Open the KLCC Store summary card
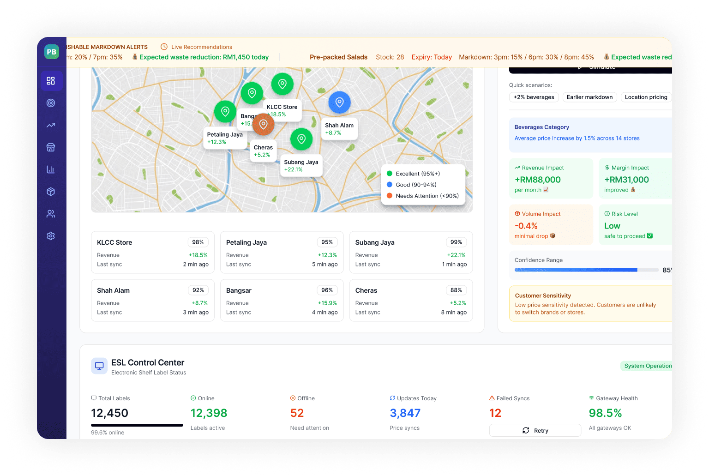The width and height of the screenshot is (709, 476). point(152,253)
